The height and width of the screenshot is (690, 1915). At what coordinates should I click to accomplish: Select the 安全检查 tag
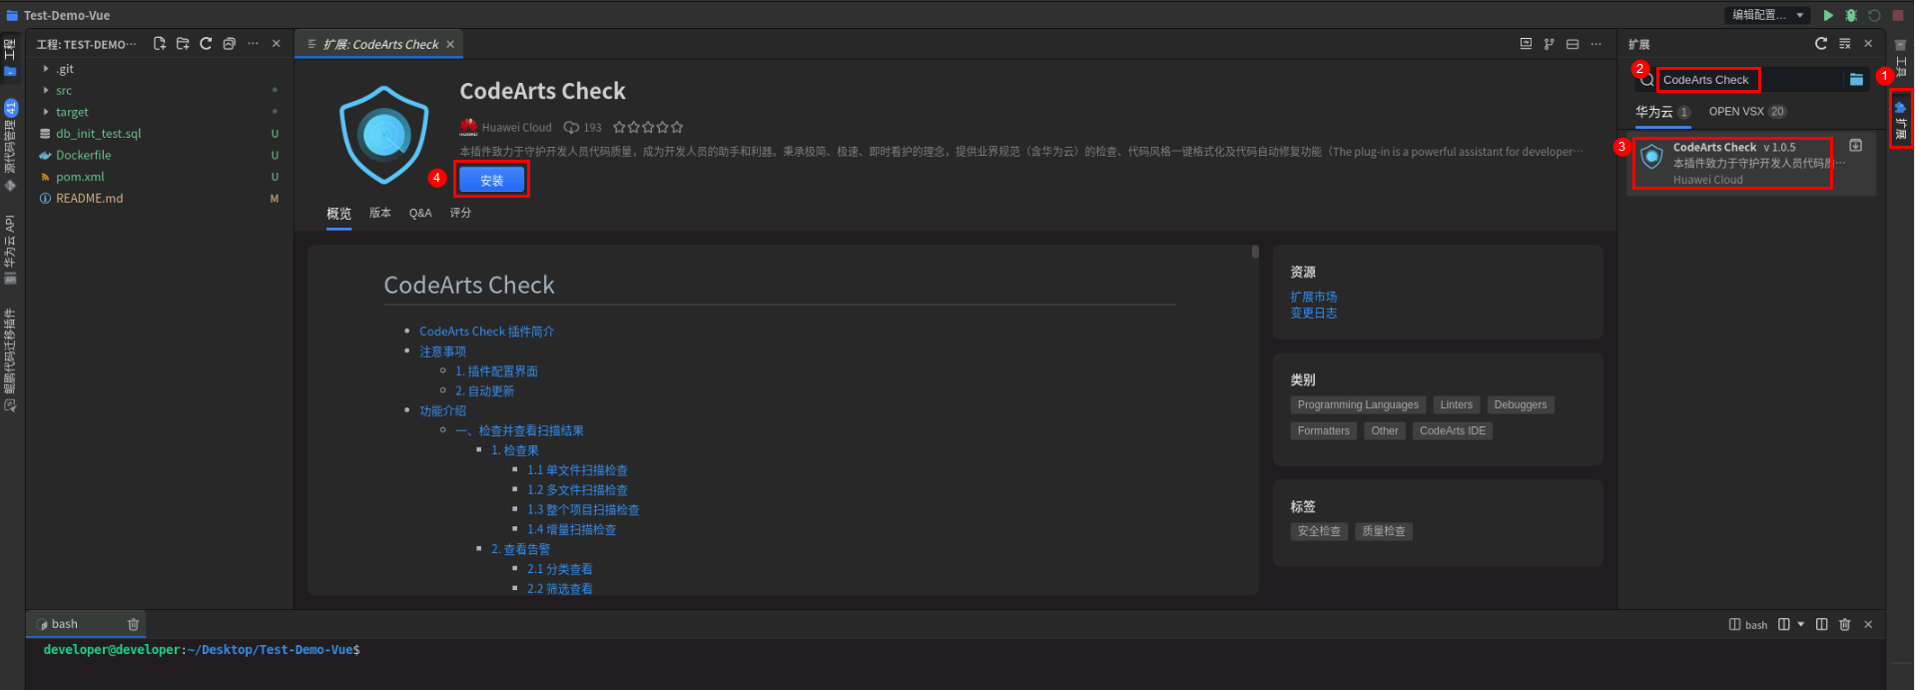[1319, 531]
